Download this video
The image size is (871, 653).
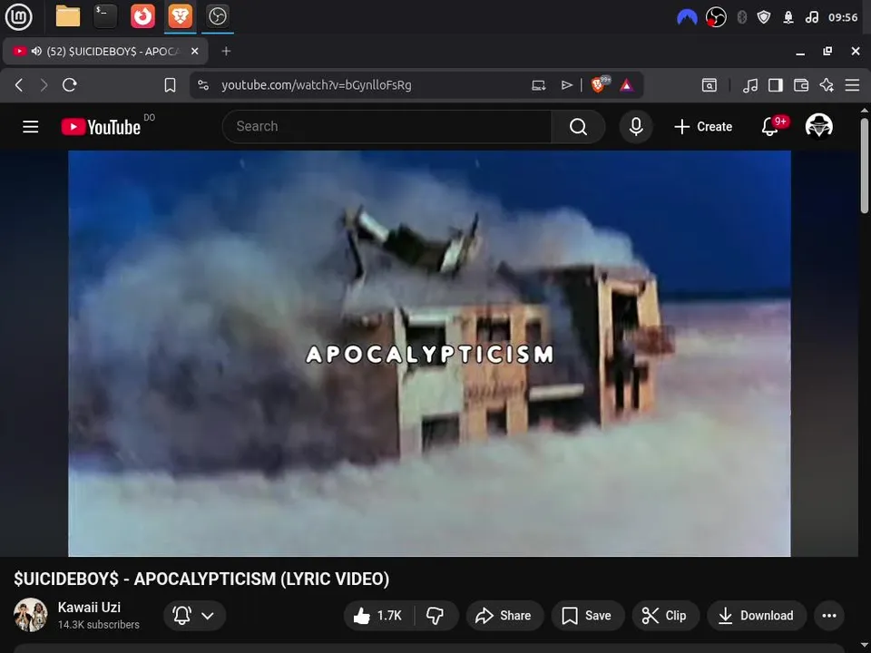click(757, 615)
